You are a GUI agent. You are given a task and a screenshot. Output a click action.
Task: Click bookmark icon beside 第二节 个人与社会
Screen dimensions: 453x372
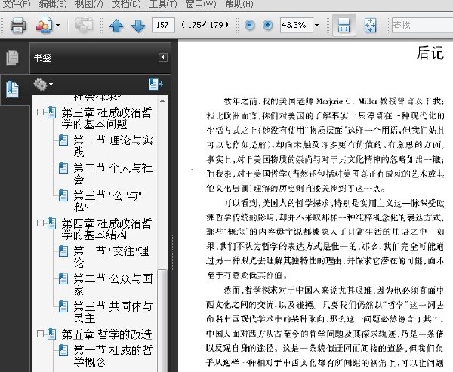[63, 168]
